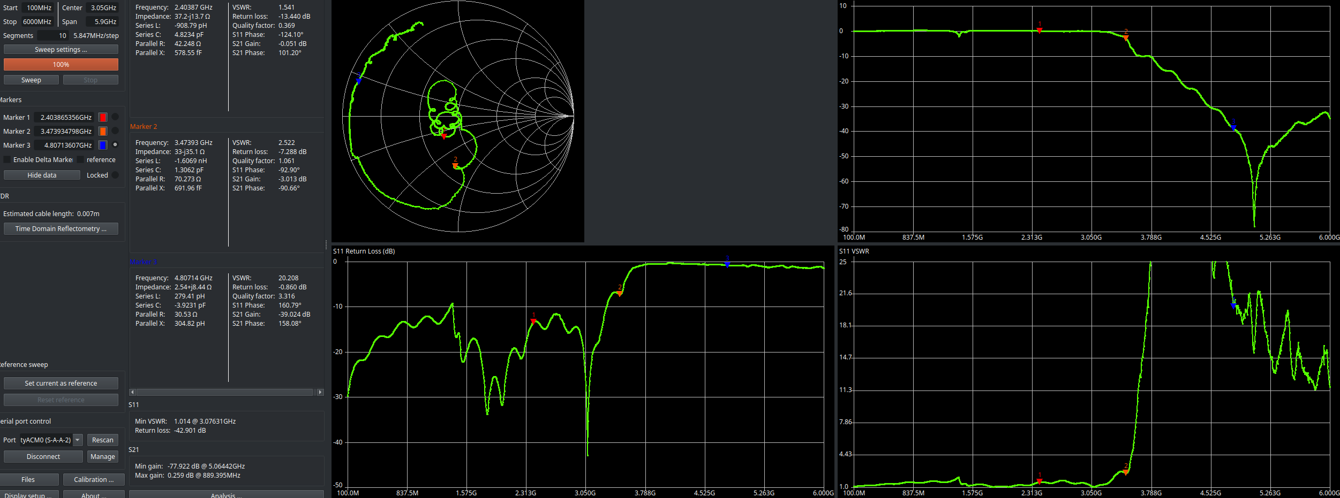This screenshot has height=498, width=1340.
Task: Open the Marker 2 orange color swatch
Action: (103, 131)
